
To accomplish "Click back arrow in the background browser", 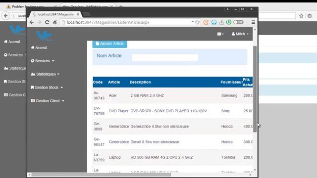I will pyautogui.click(x=5, y=15).
